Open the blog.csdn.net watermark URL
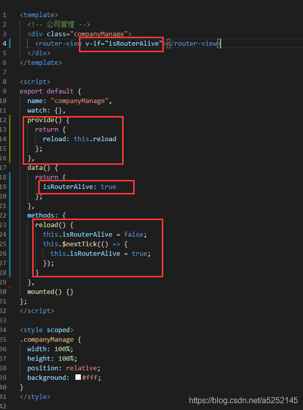 click(x=243, y=400)
